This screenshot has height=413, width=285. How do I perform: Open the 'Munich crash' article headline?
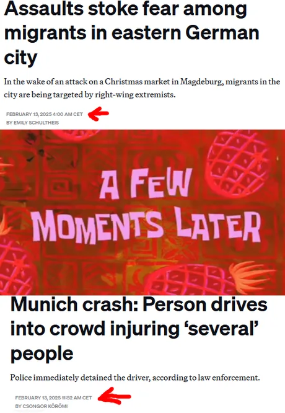[x=139, y=329]
